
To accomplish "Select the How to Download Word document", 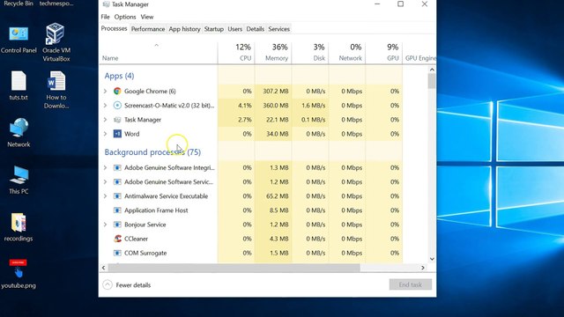I will coord(56,90).
